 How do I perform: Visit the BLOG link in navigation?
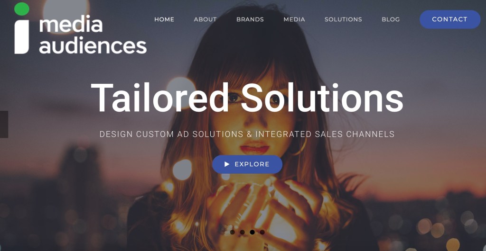pyautogui.click(x=391, y=19)
